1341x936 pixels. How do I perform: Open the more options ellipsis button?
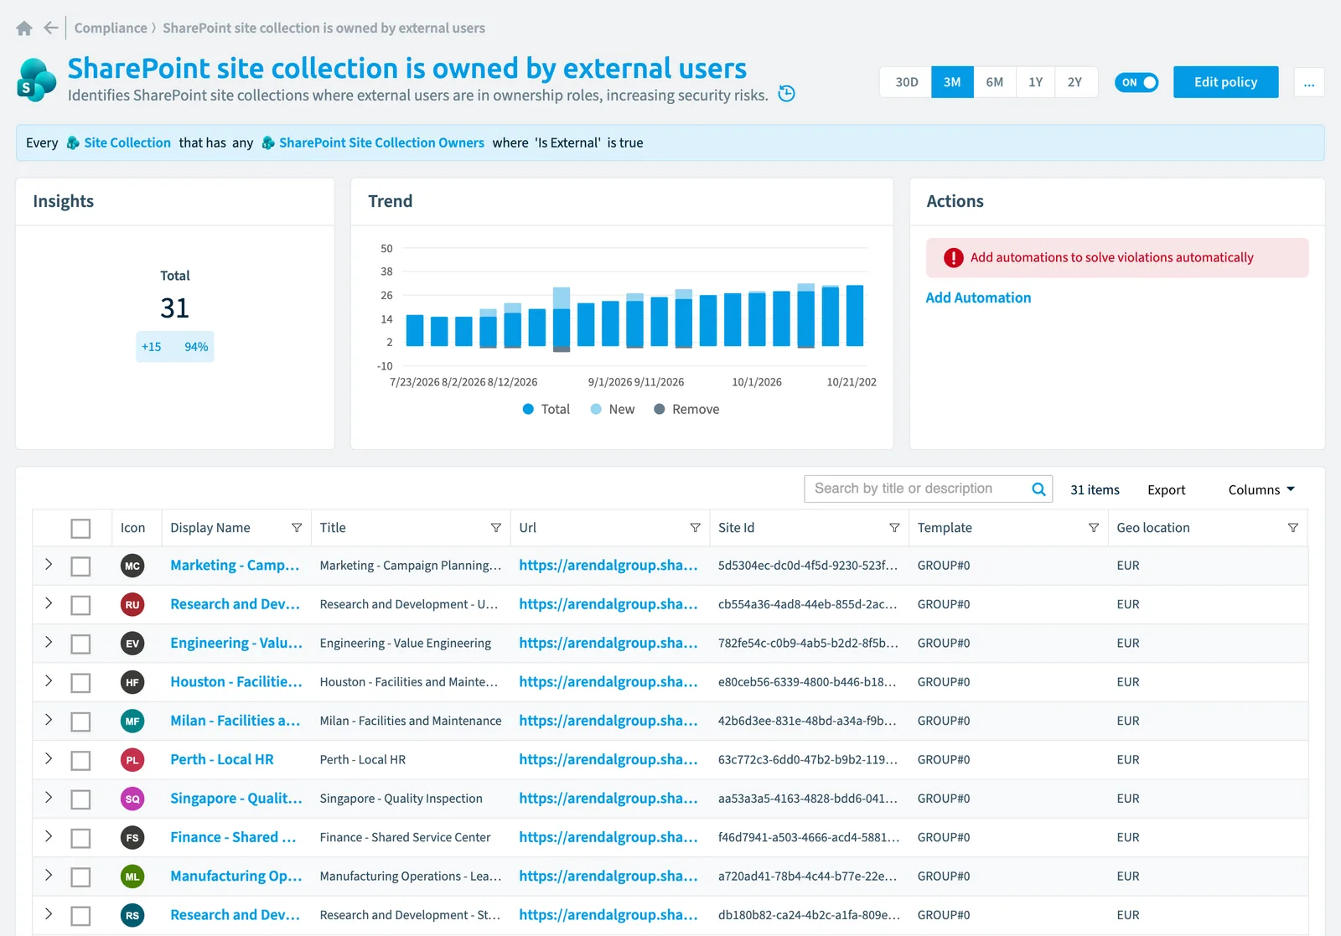coord(1309,82)
